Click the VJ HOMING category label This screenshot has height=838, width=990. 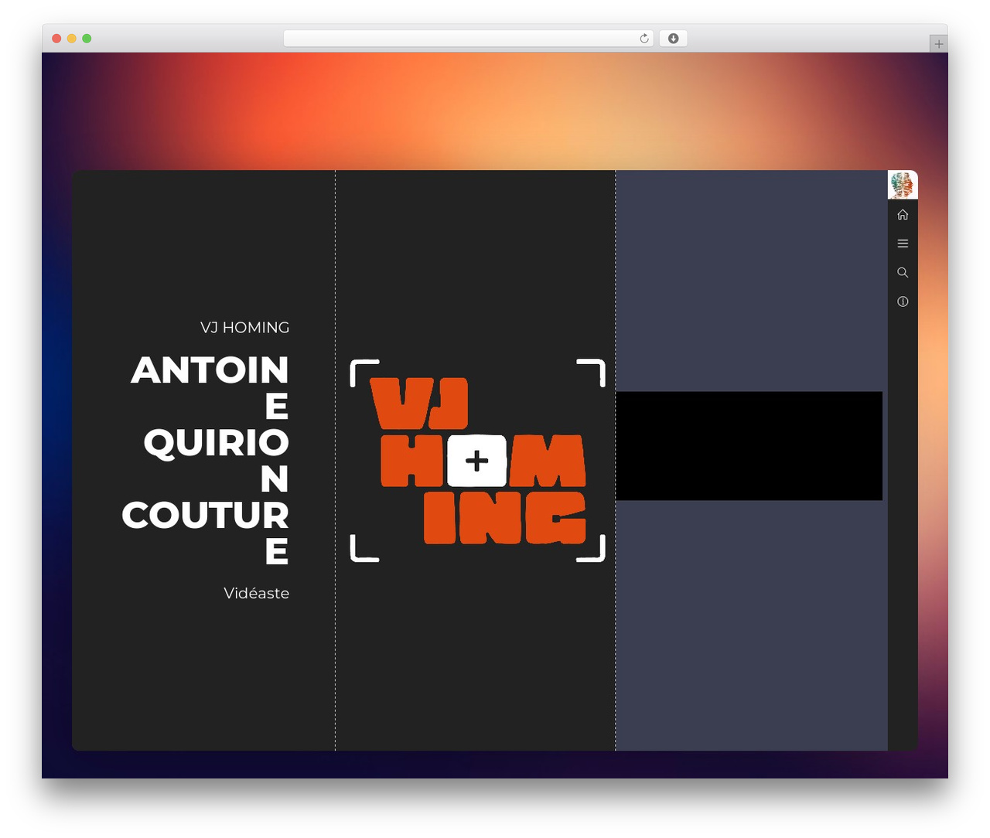[244, 328]
